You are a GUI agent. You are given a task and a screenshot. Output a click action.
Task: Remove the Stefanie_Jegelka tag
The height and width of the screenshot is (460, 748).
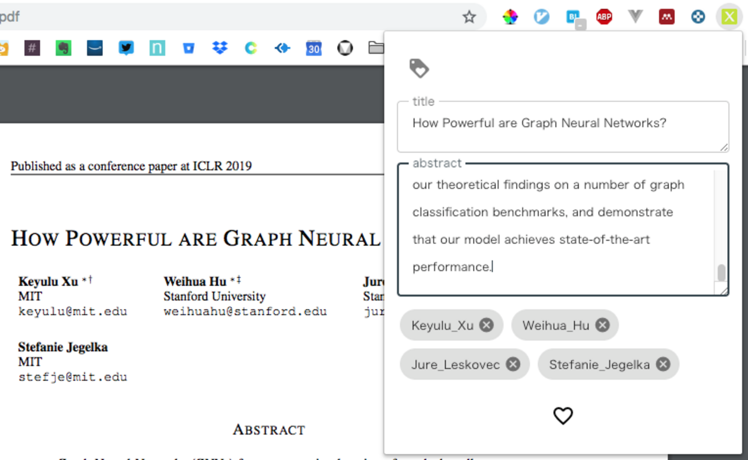click(663, 364)
